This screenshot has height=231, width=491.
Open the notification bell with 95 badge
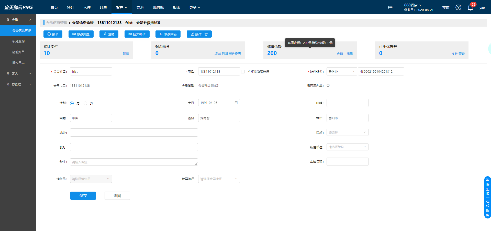(x=471, y=7)
